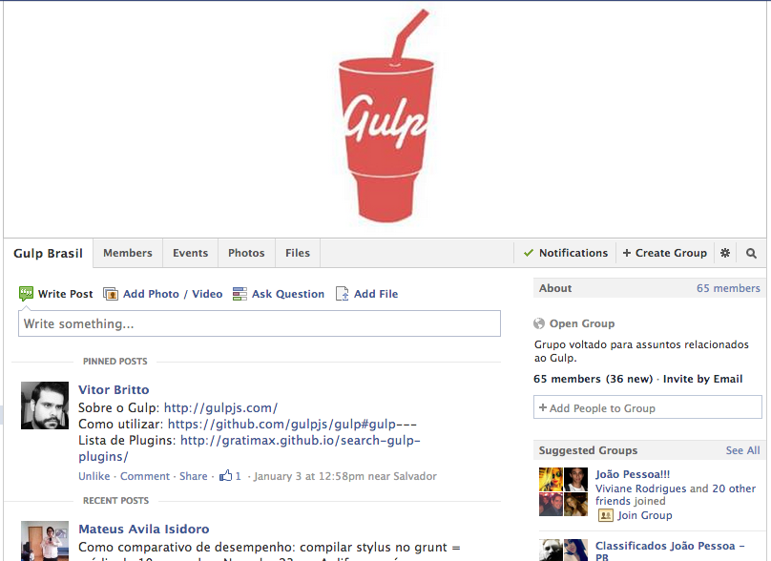
Task: Open the group settings gear icon
Action: point(725,253)
